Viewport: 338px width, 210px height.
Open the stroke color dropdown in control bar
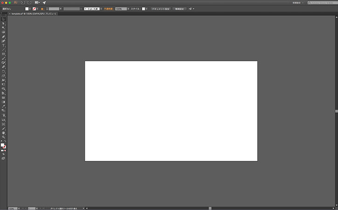tap(37, 9)
